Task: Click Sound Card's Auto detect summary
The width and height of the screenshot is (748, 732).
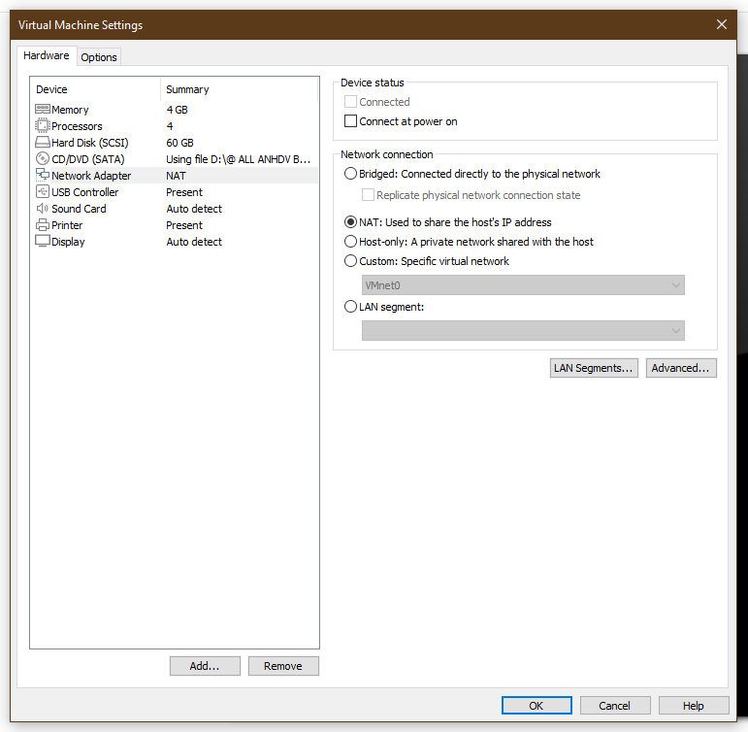Action: pos(194,209)
